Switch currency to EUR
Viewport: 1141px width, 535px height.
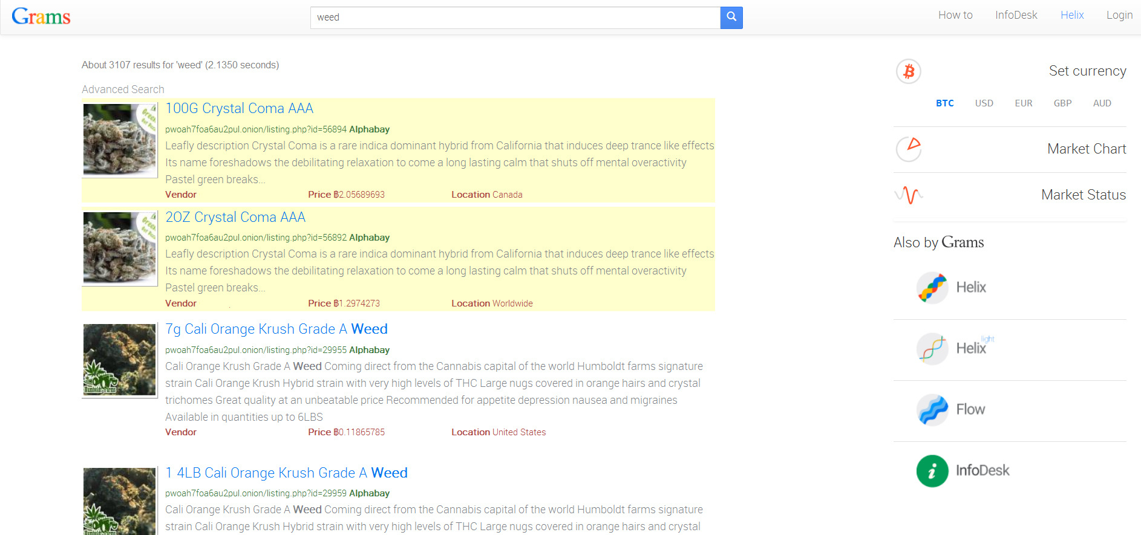tap(1023, 103)
